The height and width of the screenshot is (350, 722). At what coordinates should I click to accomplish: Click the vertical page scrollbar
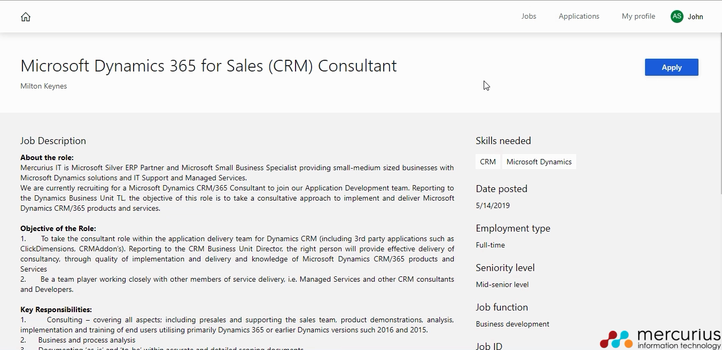click(x=720, y=107)
